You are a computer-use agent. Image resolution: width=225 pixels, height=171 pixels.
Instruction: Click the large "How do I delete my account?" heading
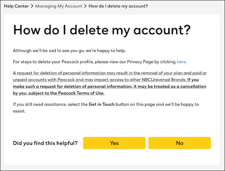(102, 30)
